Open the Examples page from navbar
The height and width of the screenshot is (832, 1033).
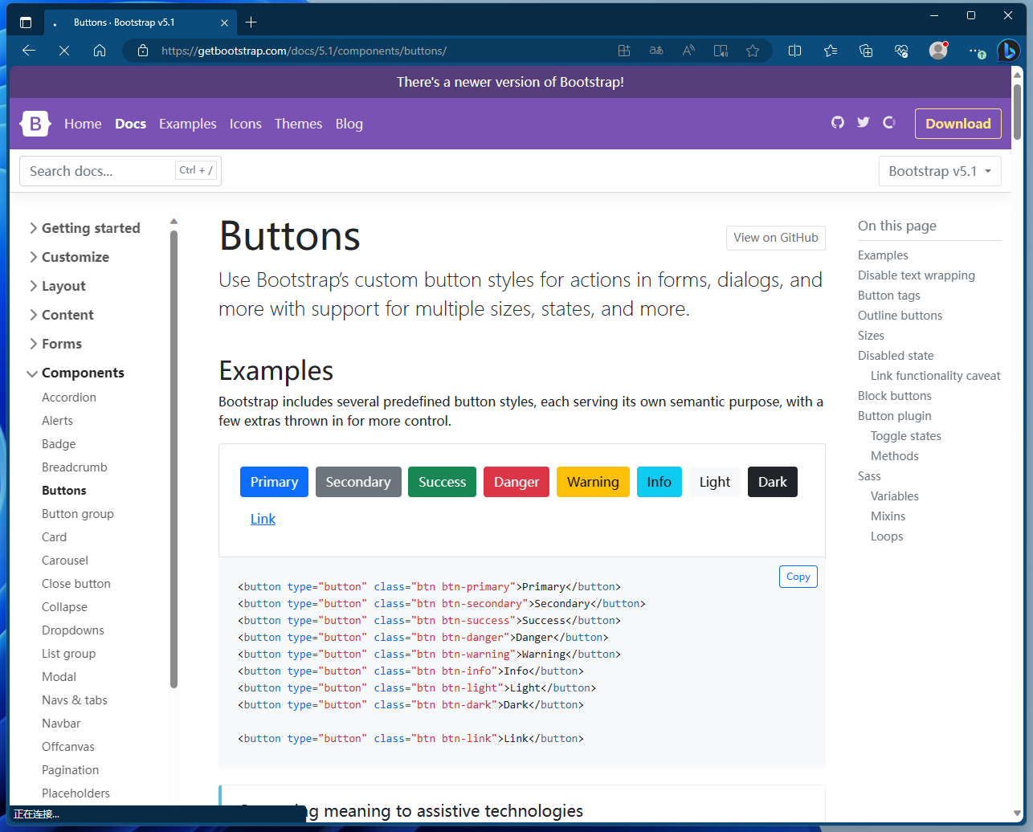tap(187, 124)
